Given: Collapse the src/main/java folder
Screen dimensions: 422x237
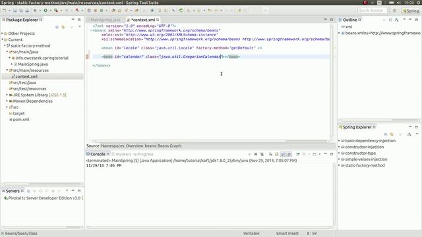Looking at the screenshot, I should tap(7, 52).
